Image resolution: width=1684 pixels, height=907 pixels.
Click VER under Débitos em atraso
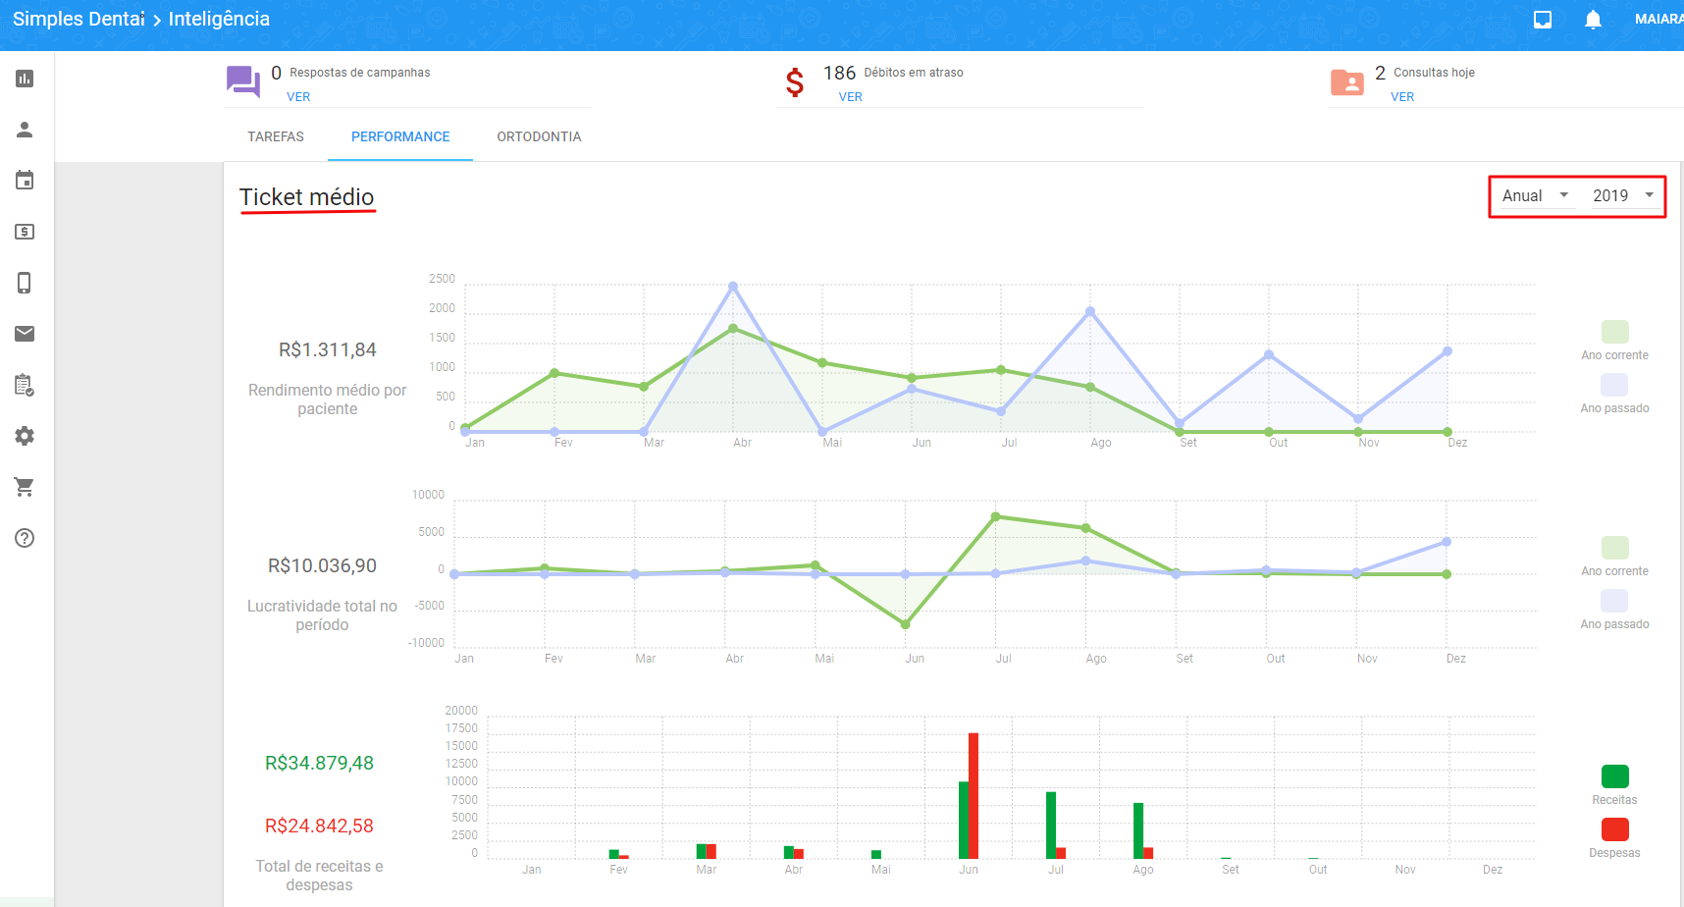[851, 97]
